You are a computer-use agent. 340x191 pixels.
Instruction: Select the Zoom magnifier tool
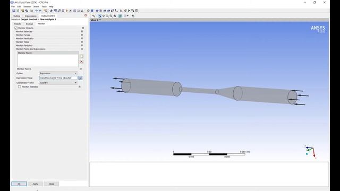click(107, 16)
